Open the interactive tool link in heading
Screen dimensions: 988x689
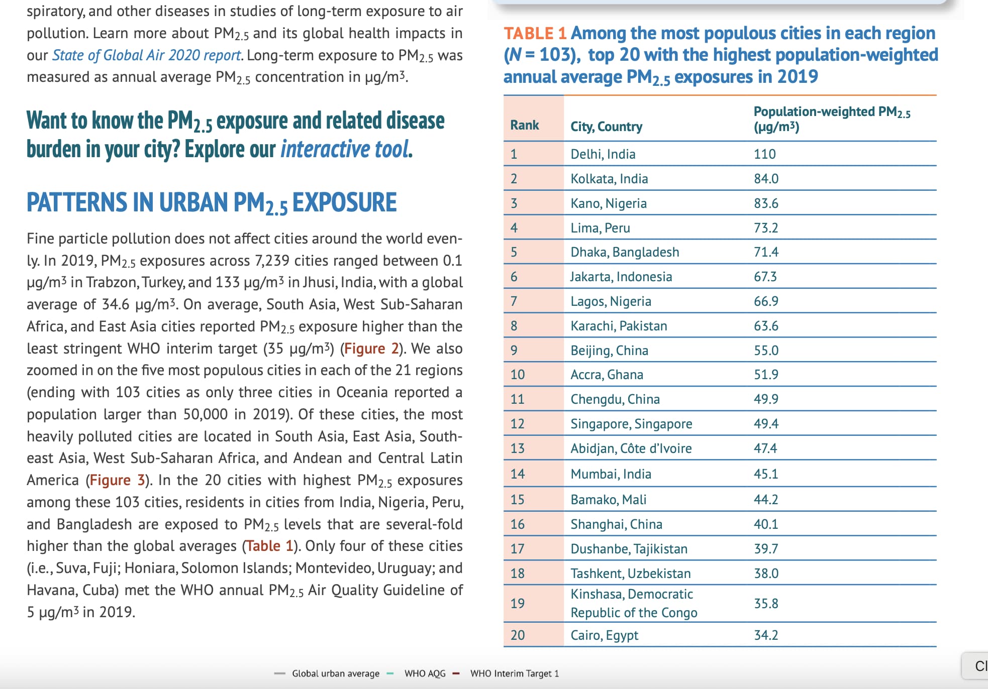(346, 149)
